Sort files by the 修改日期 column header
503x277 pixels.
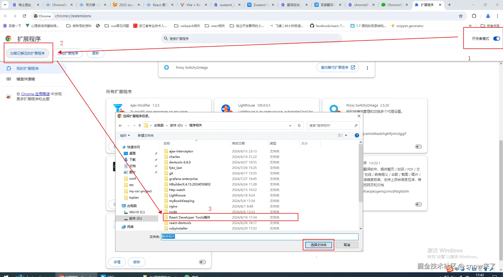click(249, 143)
